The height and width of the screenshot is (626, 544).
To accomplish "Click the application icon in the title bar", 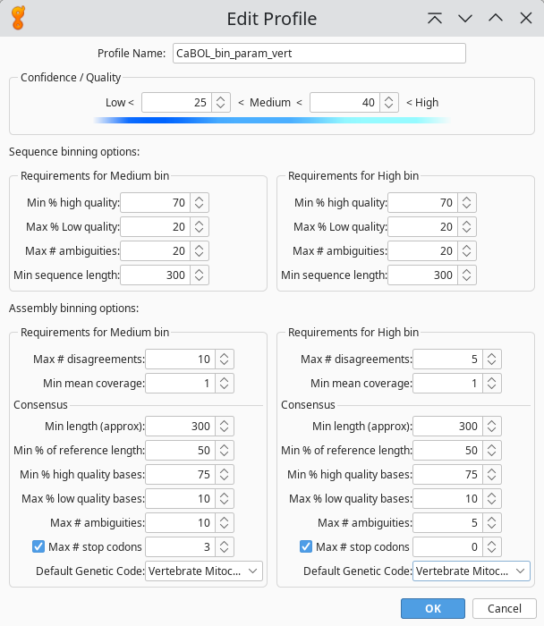I will pyautogui.click(x=18, y=18).
